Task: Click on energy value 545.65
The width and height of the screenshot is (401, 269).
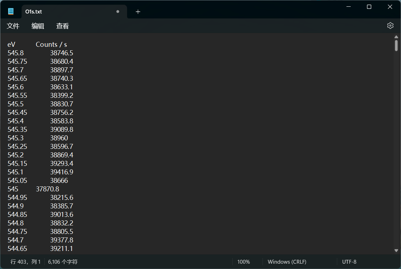Action: click(x=17, y=78)
